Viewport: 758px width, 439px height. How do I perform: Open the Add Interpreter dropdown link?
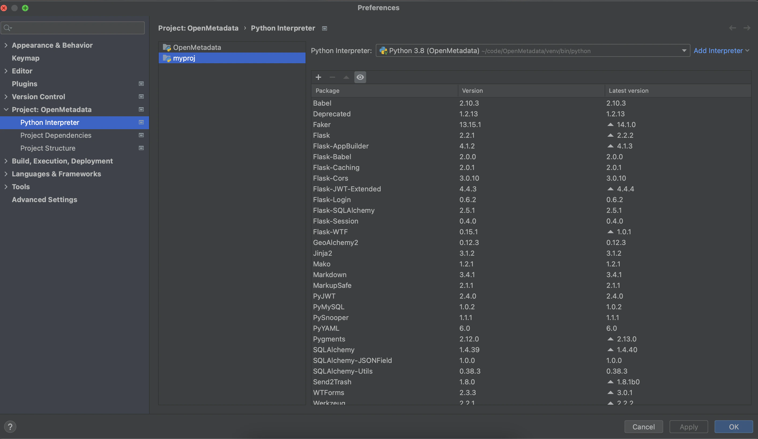[721, 51]
